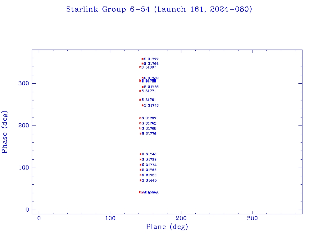
Task: Select the 'S 31777' satellite label
Action: click(x=151, y=59)
